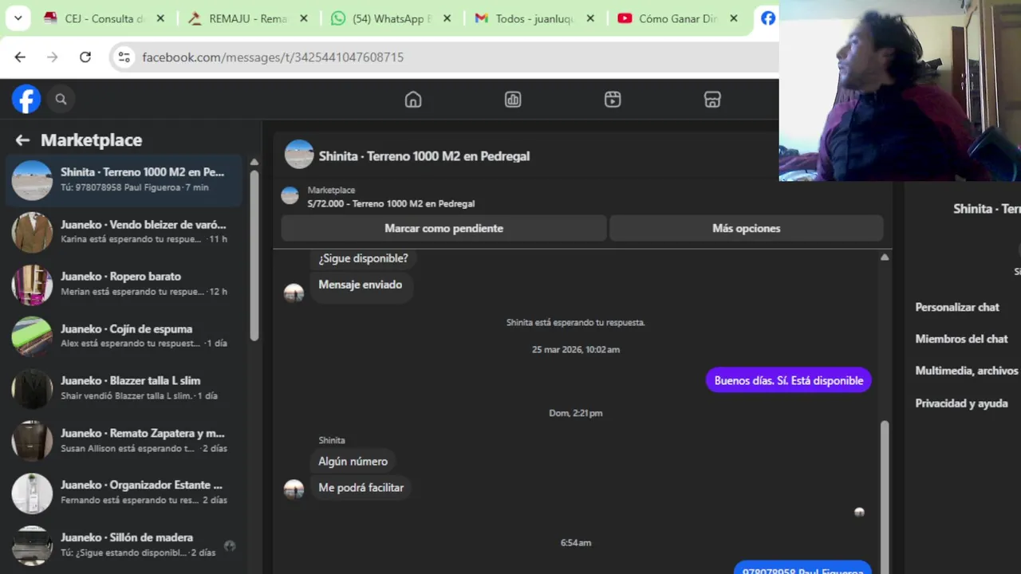Click purple message Buenos días. Sí. Está disponible
1021x574 pixels.
point(789,380)
